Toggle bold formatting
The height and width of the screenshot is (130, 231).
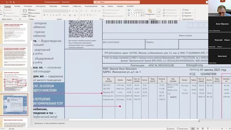(44, 15)
